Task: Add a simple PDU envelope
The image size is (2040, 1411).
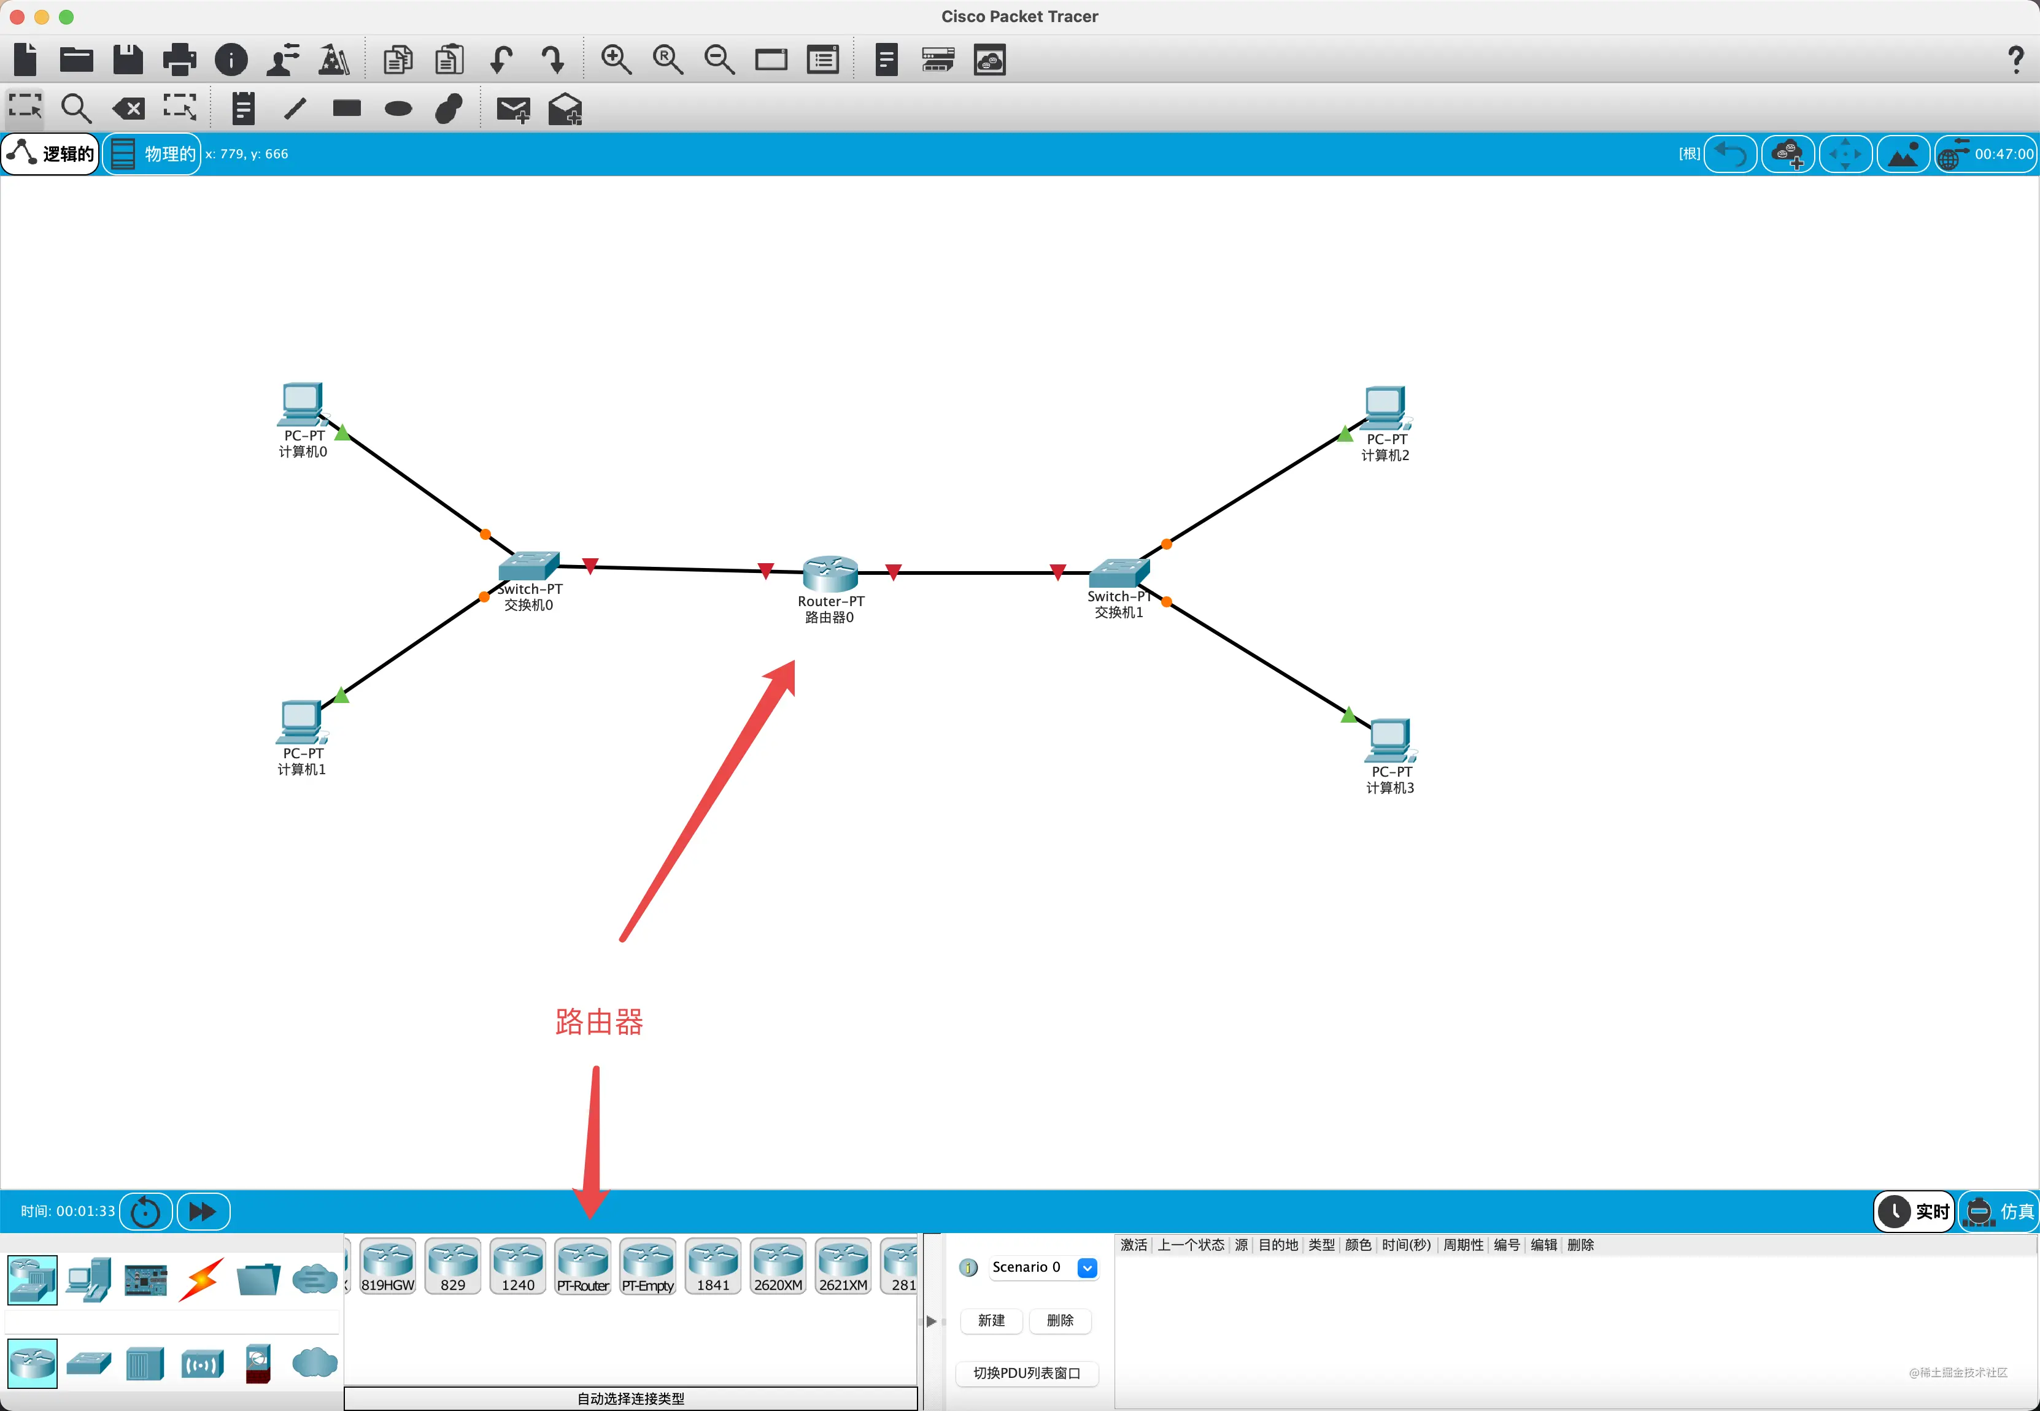Action: [x=513, y=109]
